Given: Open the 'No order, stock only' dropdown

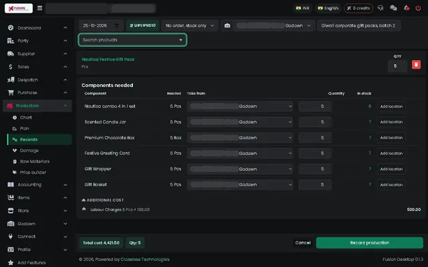Looking at the screenshot, I should pos(190,25).
